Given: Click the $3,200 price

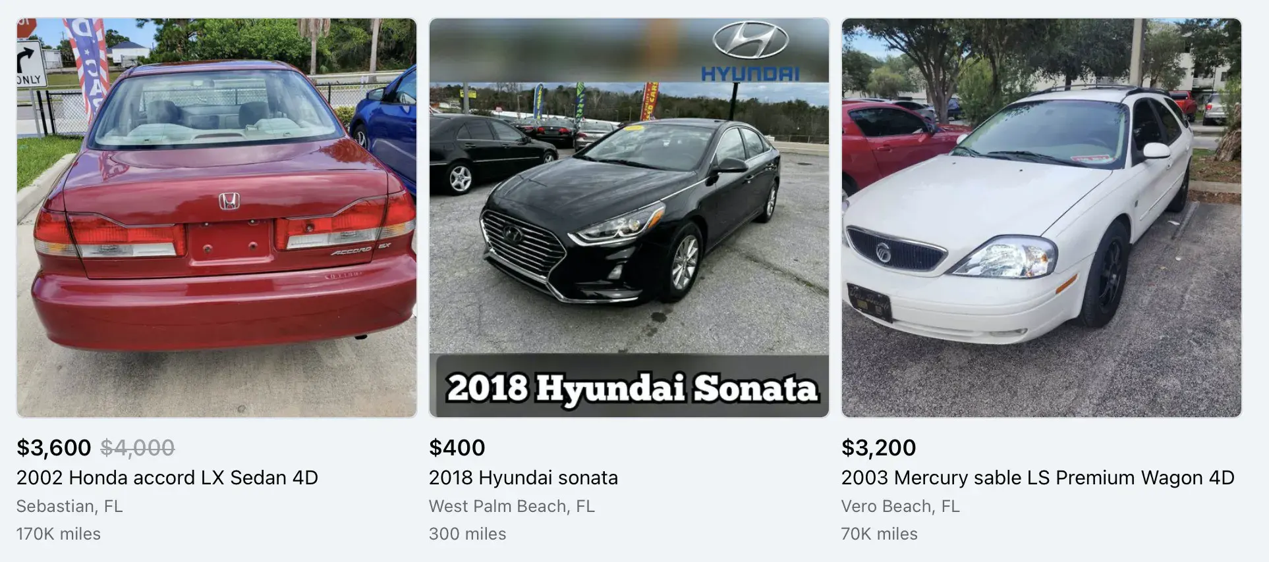Looking at the screenshot, I should click(879, 447).
